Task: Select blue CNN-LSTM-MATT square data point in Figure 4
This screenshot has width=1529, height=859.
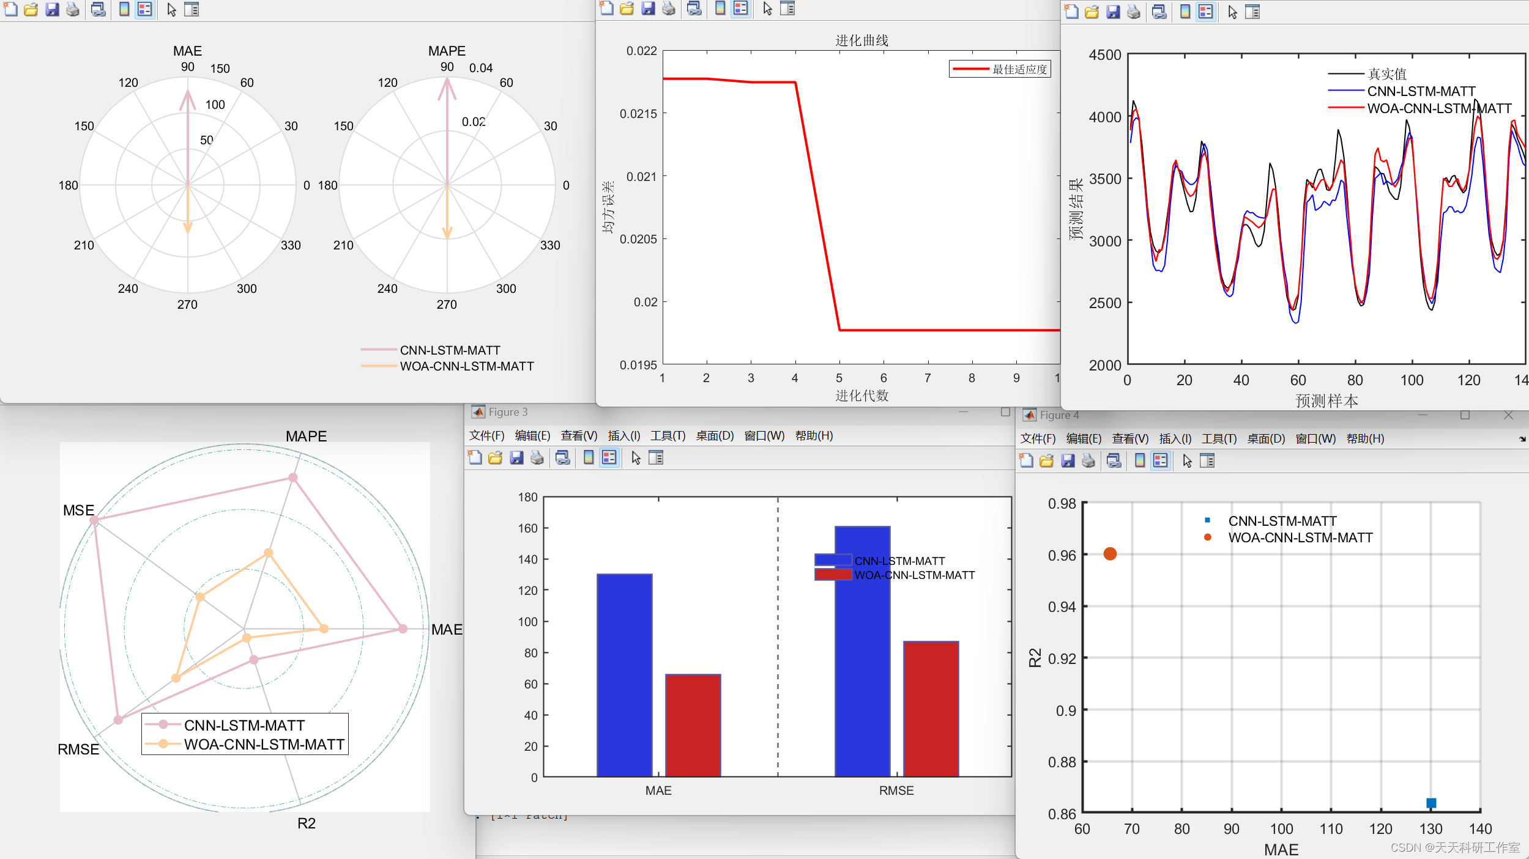Action: click(1431, 803)
